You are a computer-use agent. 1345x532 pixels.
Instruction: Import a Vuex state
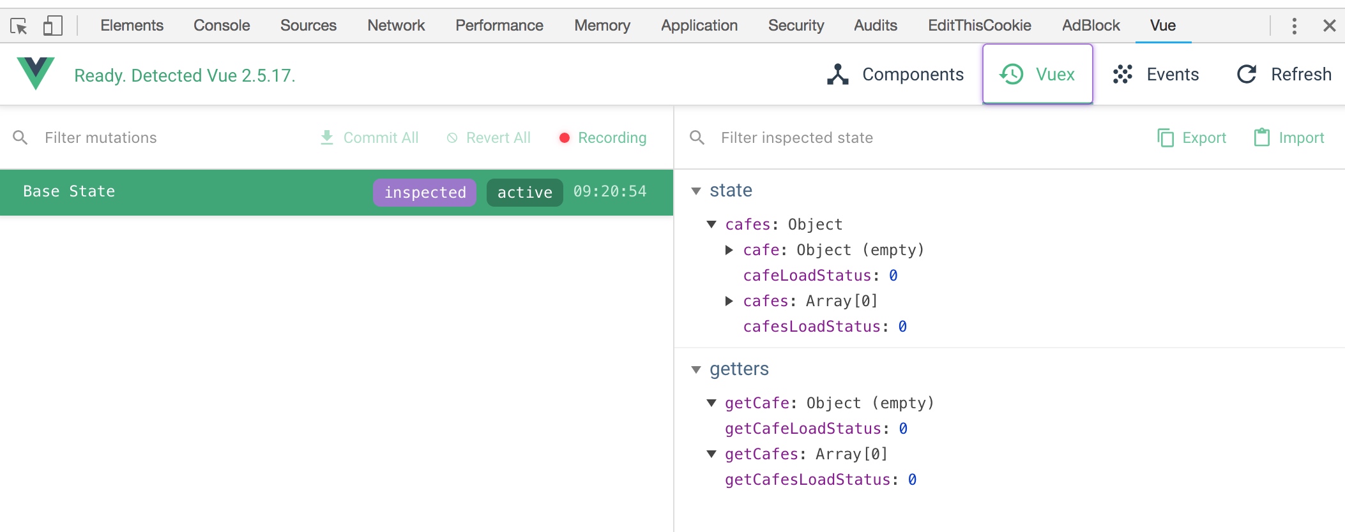pyautogui.click(x=1289, y=138)
